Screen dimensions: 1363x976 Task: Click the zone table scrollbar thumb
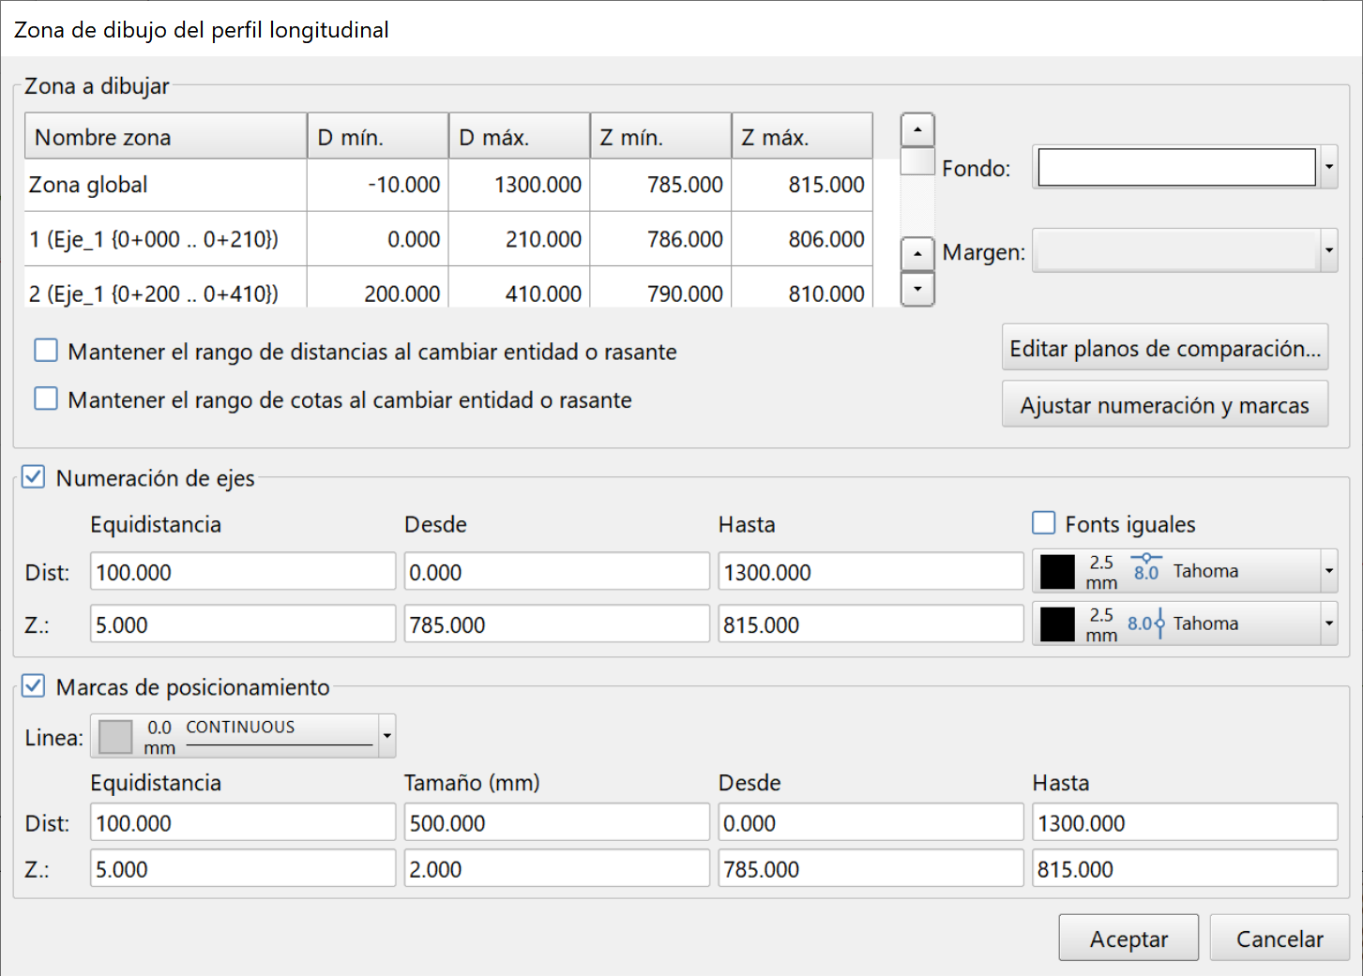(917, 162)
